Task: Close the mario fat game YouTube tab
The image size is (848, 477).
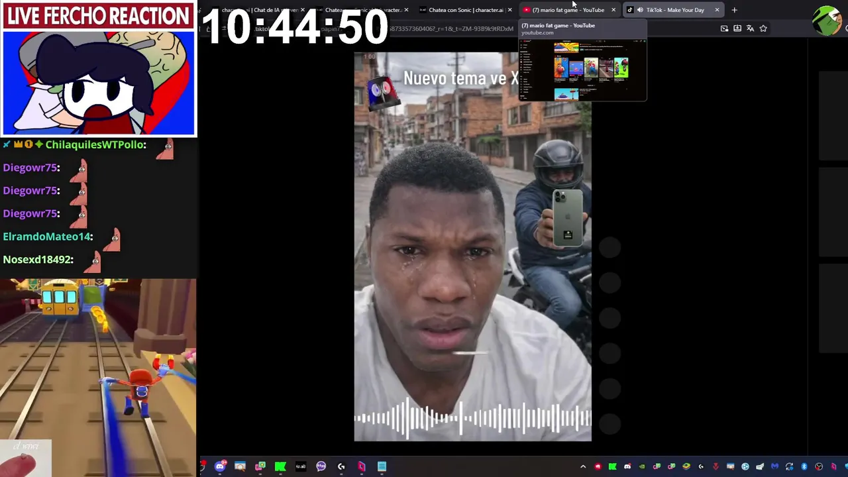Action: (x=613, y=10)
